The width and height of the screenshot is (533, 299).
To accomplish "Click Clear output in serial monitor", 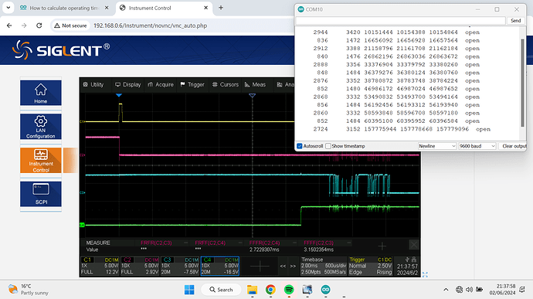I will pyautogui.click(x=513, y=146).
